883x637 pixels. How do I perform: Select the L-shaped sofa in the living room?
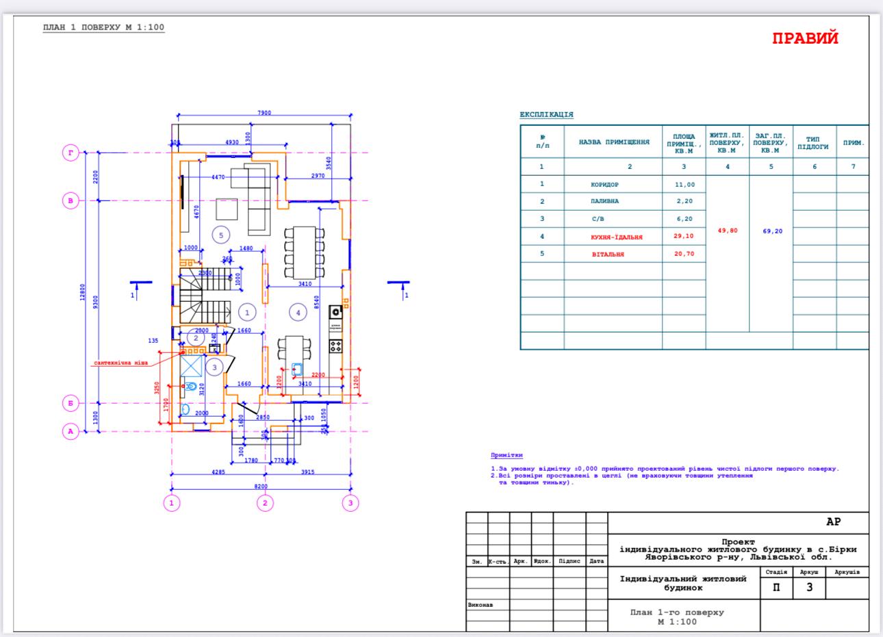point(255,196)
